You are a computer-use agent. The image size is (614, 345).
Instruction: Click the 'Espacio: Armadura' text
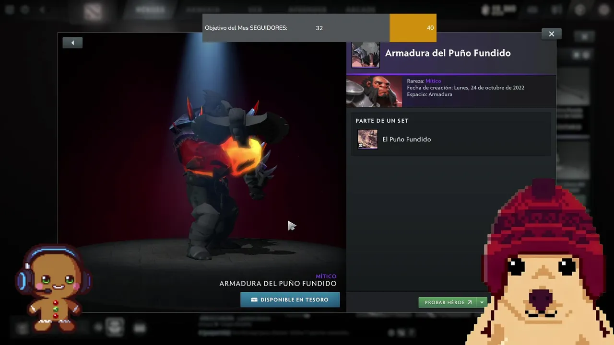(430, 94)
